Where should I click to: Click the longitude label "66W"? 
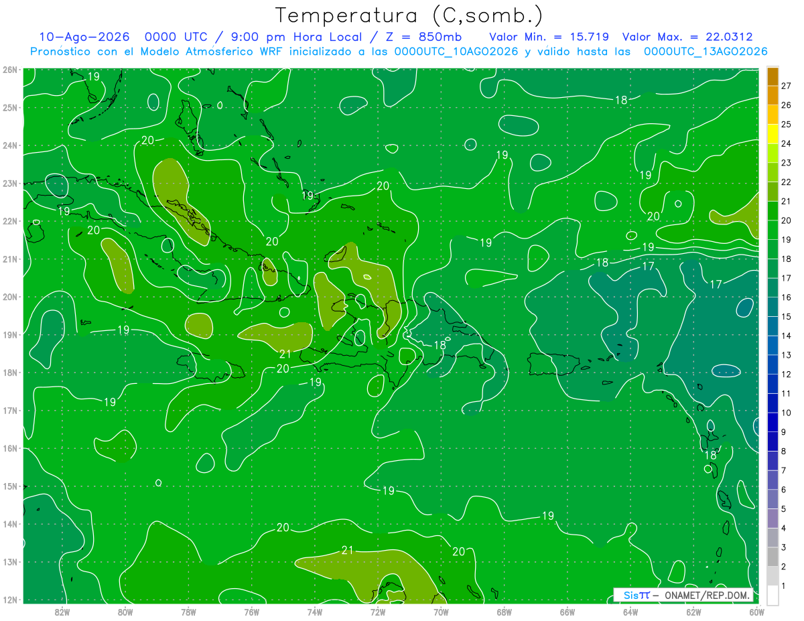(567, 612)
